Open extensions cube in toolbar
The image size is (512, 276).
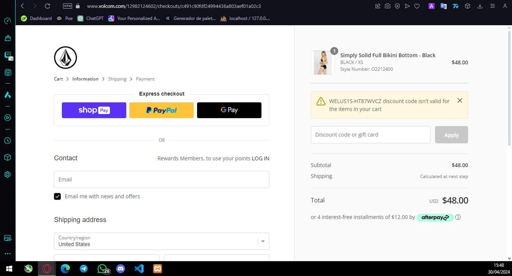click(x=468, y=6)
